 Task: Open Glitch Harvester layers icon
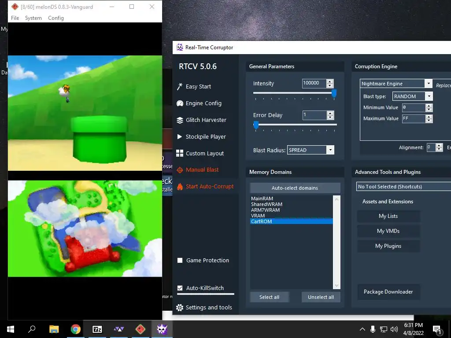[x=180, y=120]
